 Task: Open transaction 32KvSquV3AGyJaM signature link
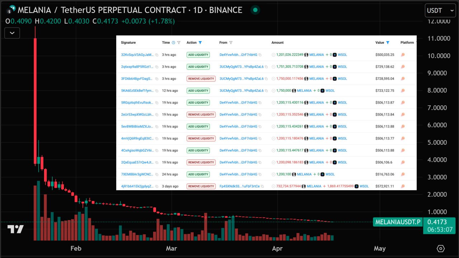[137, 55]
